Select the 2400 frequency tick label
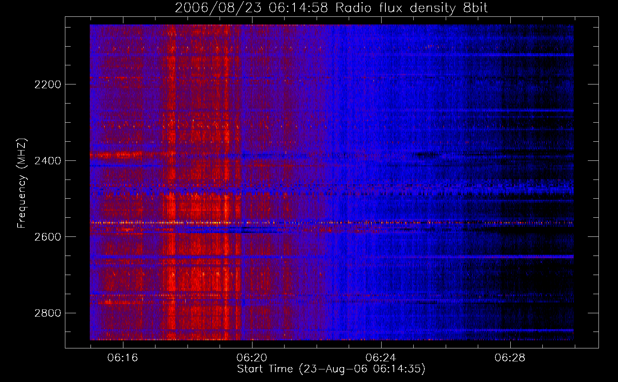618x382 pixels. [x=48, y=161]
